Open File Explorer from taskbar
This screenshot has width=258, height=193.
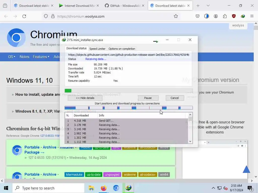91,188
